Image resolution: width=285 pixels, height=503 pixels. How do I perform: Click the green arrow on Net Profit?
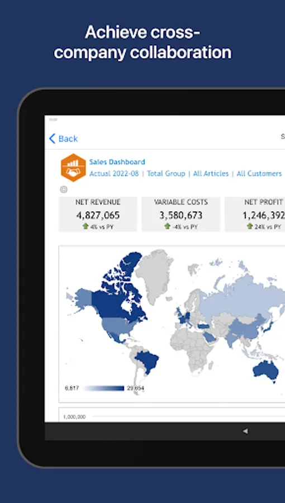(x=250, y=226)
